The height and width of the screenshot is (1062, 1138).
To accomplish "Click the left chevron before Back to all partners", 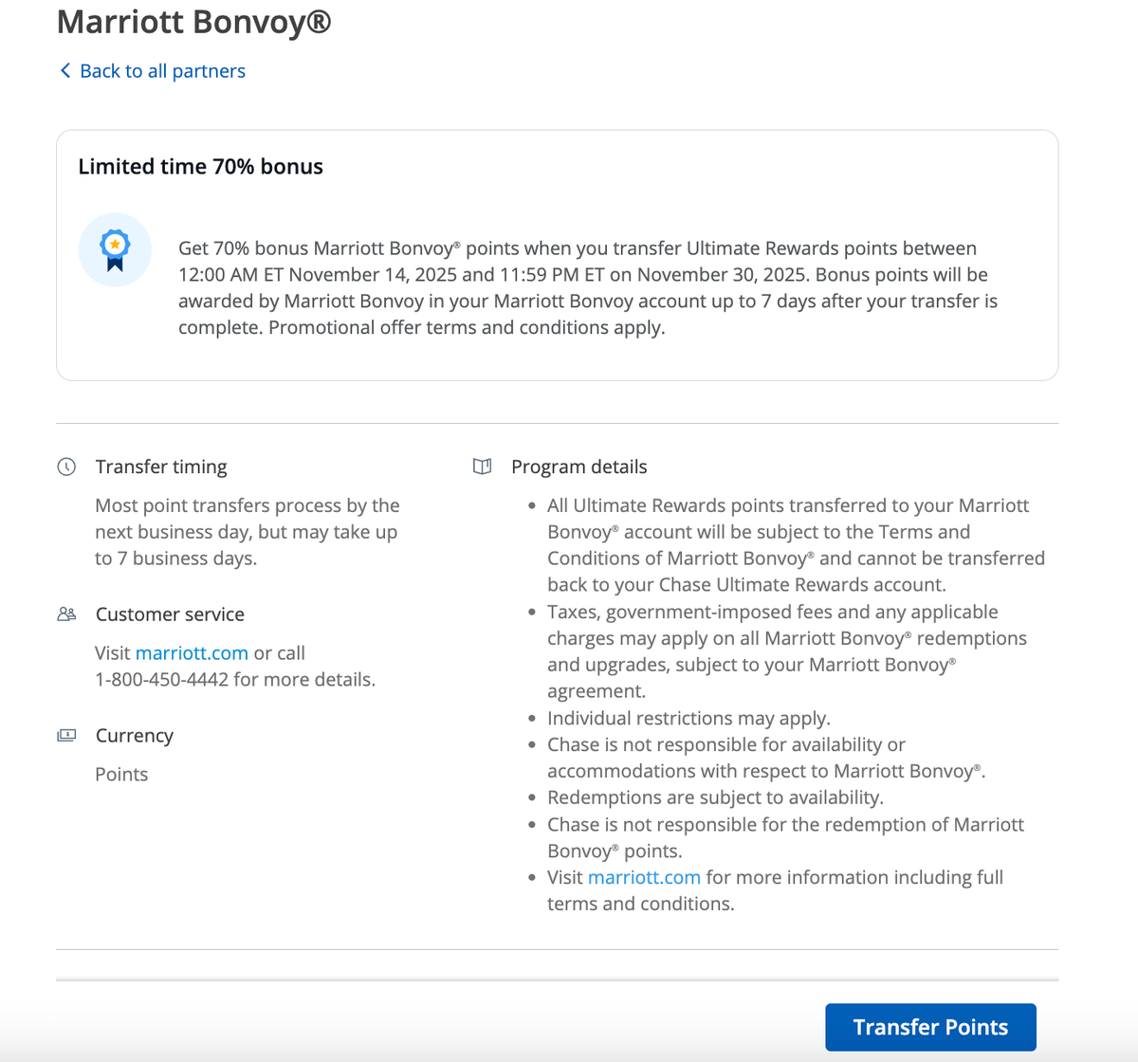I will click(x=64, y=70).
